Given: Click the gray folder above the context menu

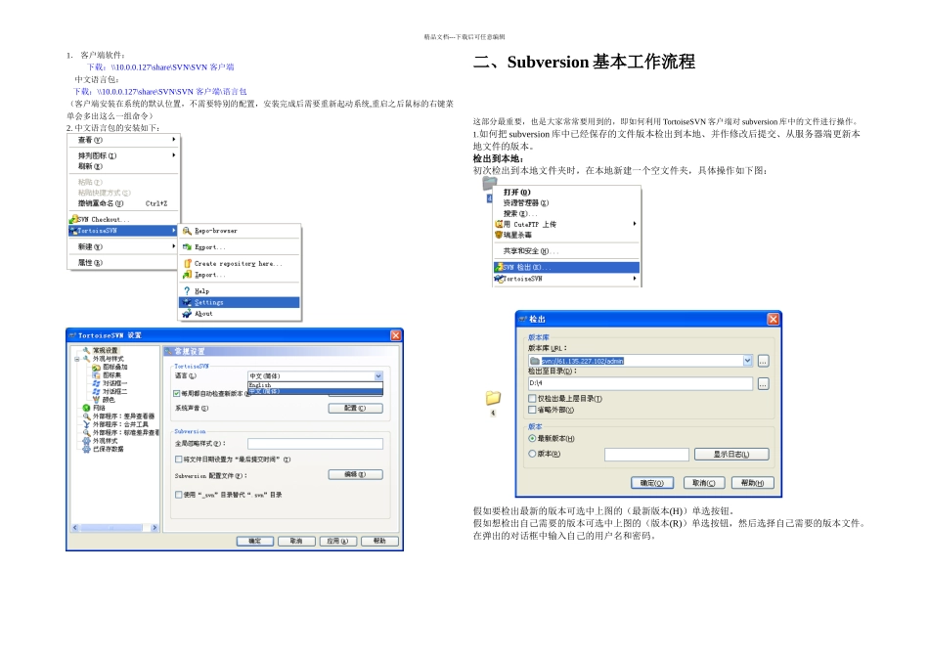Looking at the screenshot, I should (x=489, y=183).
